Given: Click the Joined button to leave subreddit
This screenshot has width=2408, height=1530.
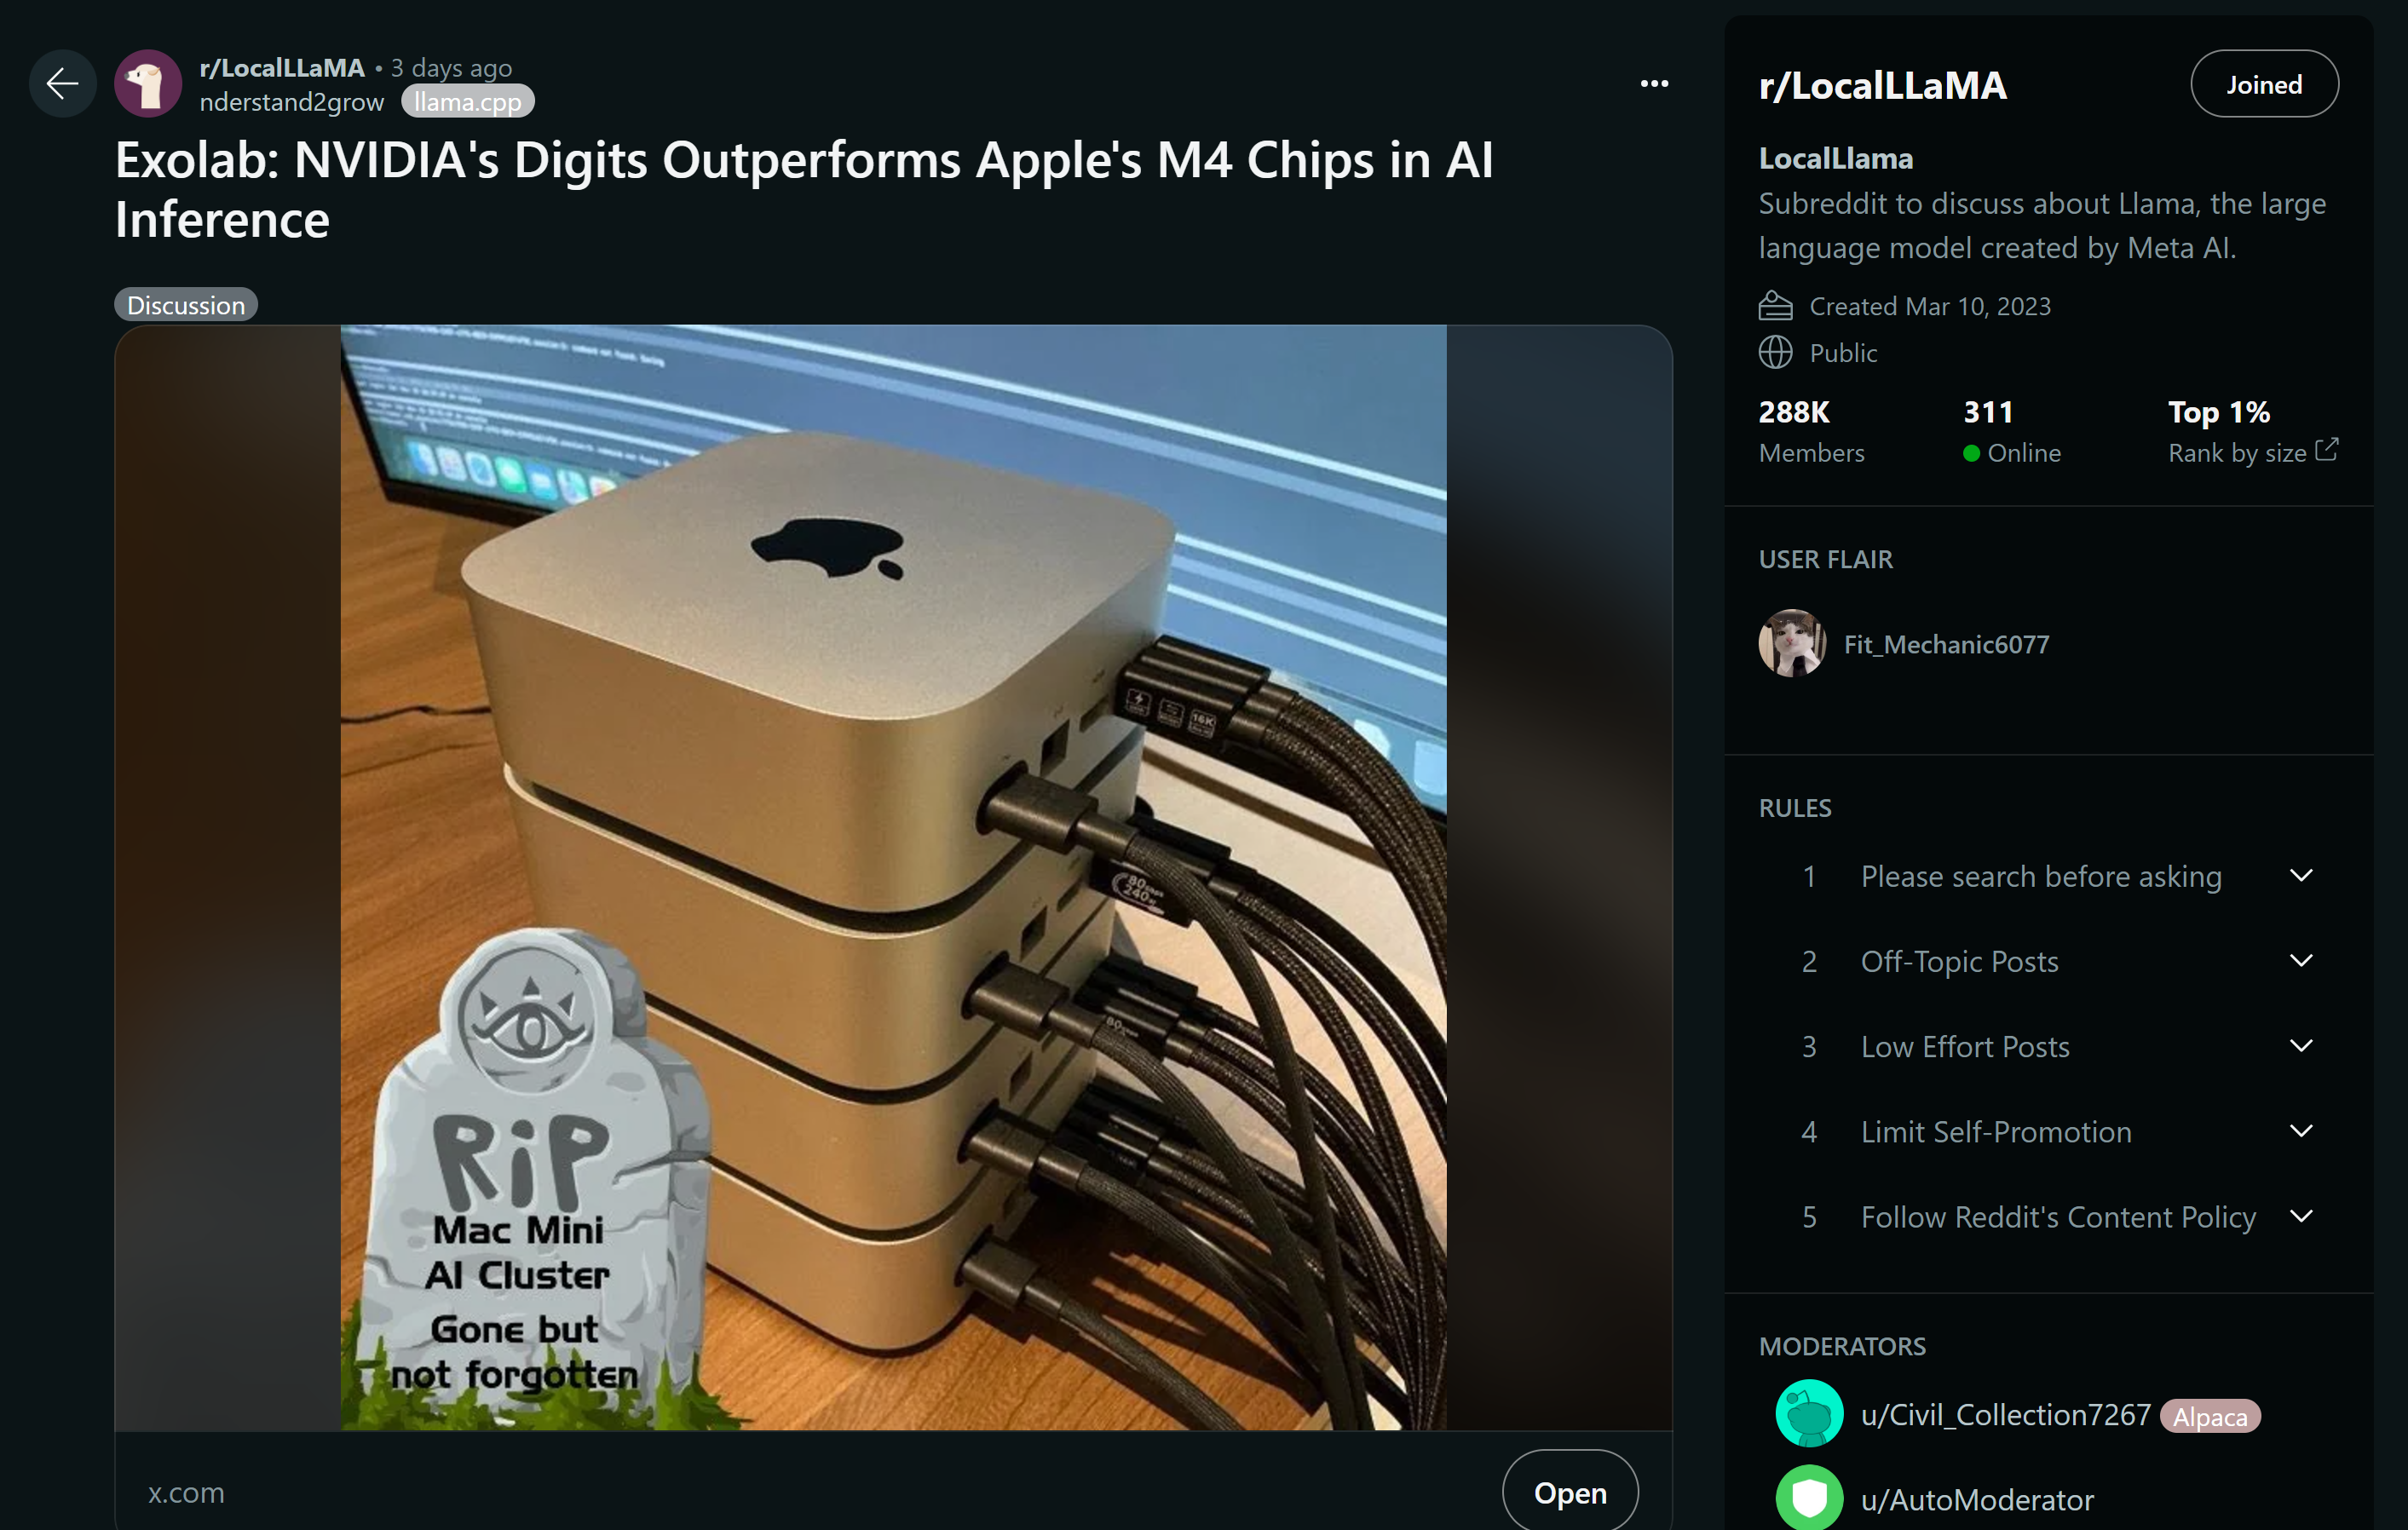Looking at the screenshot, I should click(x=2266, y=84).
